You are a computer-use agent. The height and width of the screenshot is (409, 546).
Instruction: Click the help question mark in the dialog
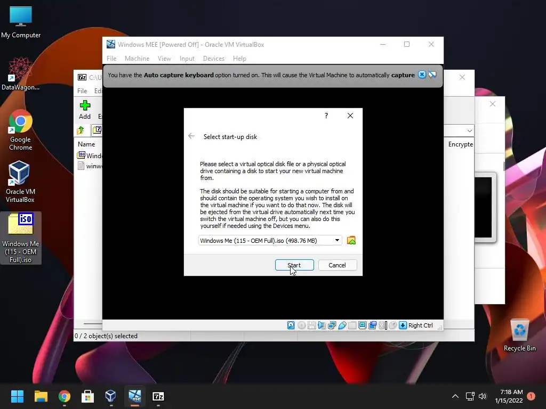(x=326, y=116)
